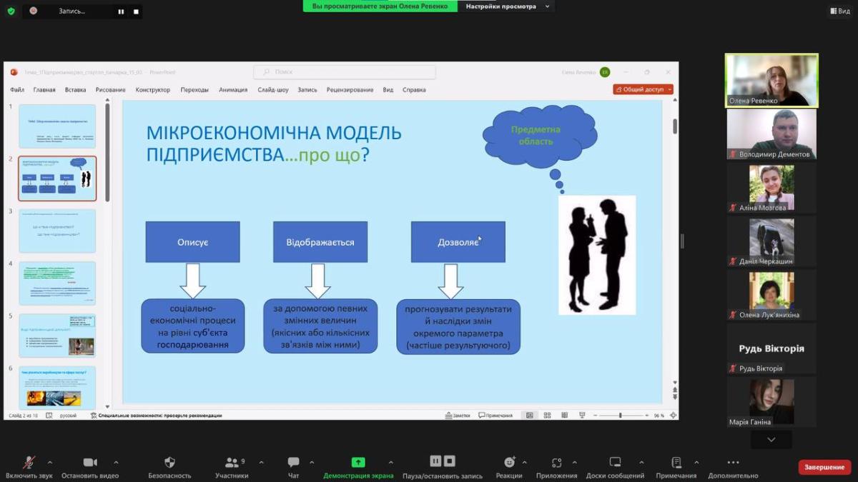This screenshot has width=858, height=482.
Task: Open the Reactions smiley icon
Action: 509,463
